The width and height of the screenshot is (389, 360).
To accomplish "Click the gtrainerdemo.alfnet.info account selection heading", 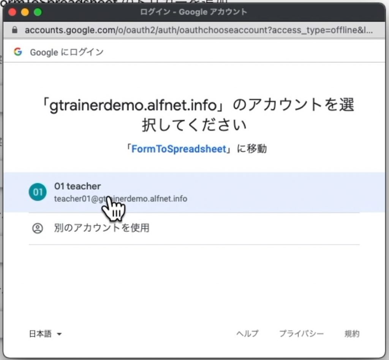I will pyautogui.click(x=198, y=115).
